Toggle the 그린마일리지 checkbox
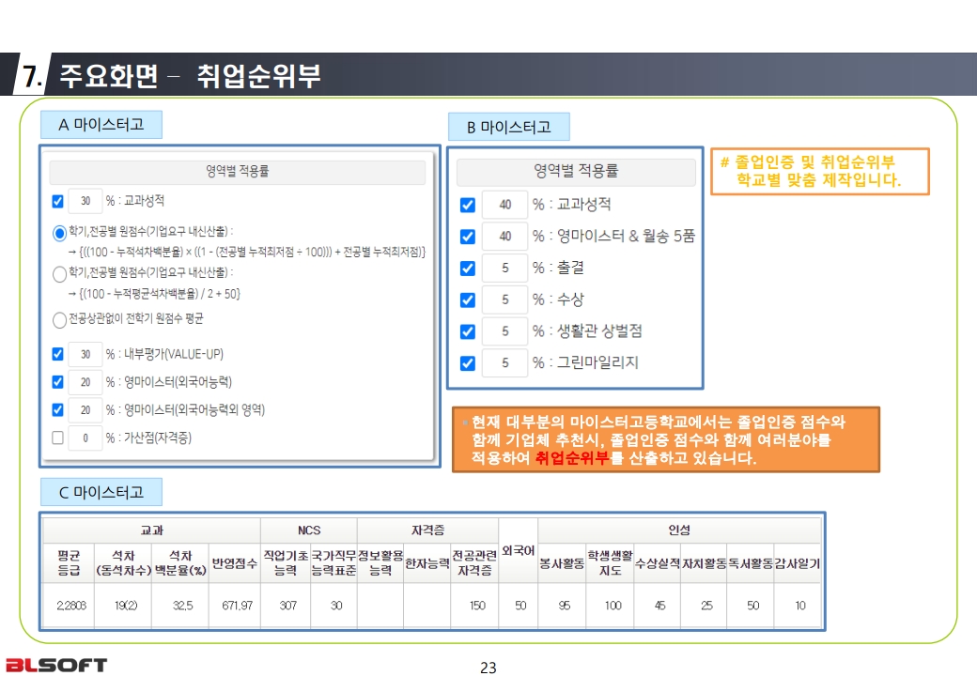Image resolution: width=977 pixels, height=676 pixels. click(x=467, y=362)
